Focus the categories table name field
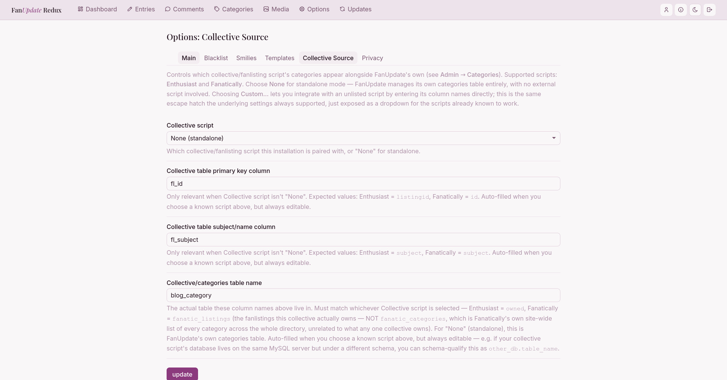This screenshot has width=727, height=380. tap(363, 295)
